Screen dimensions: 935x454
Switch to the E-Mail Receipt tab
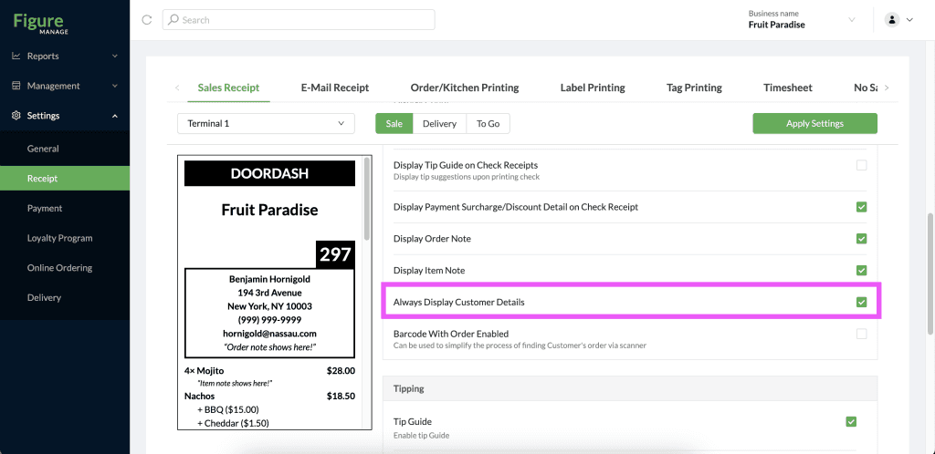pyautogui.click(x=335, y=88)
